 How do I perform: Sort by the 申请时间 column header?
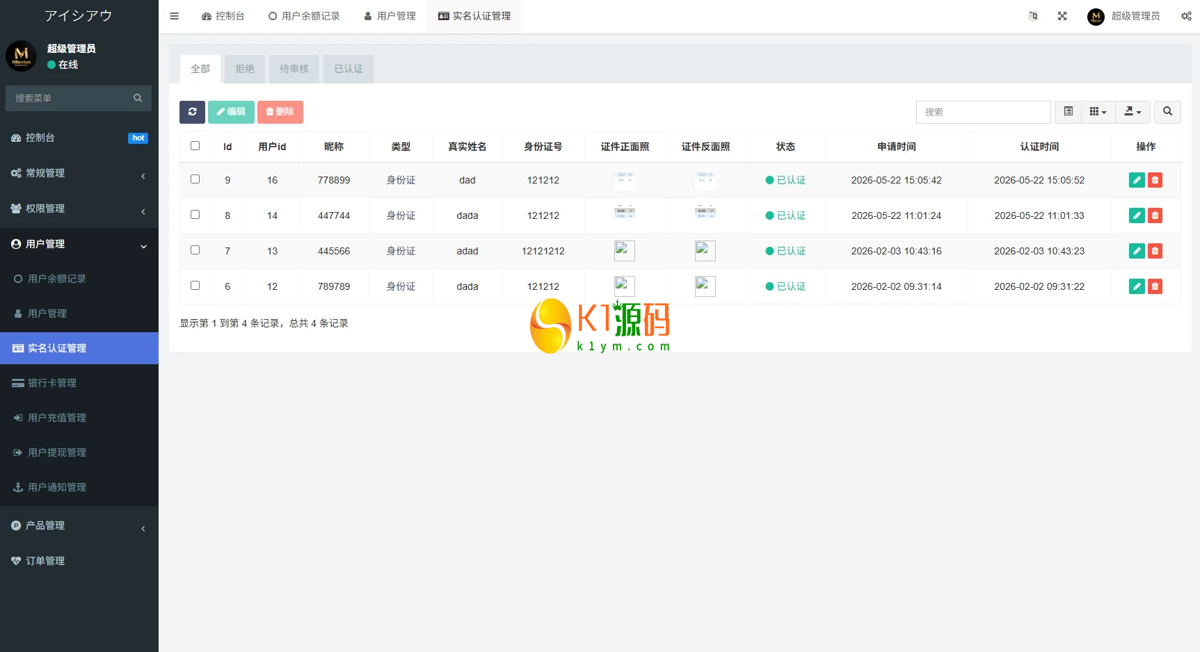896,147
